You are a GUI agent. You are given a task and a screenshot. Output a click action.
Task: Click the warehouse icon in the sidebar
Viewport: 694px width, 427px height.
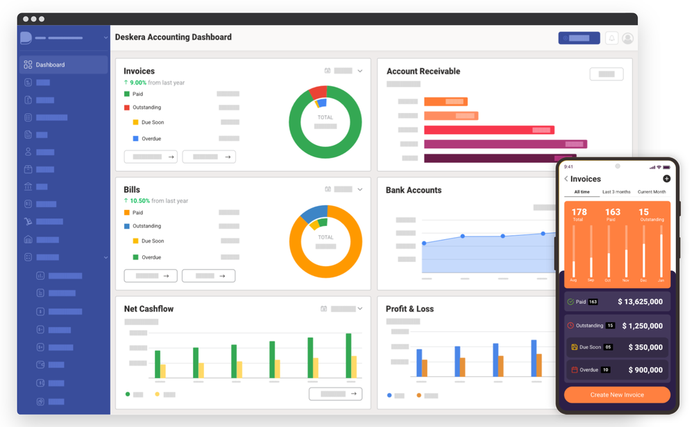(x=28, y=239)
